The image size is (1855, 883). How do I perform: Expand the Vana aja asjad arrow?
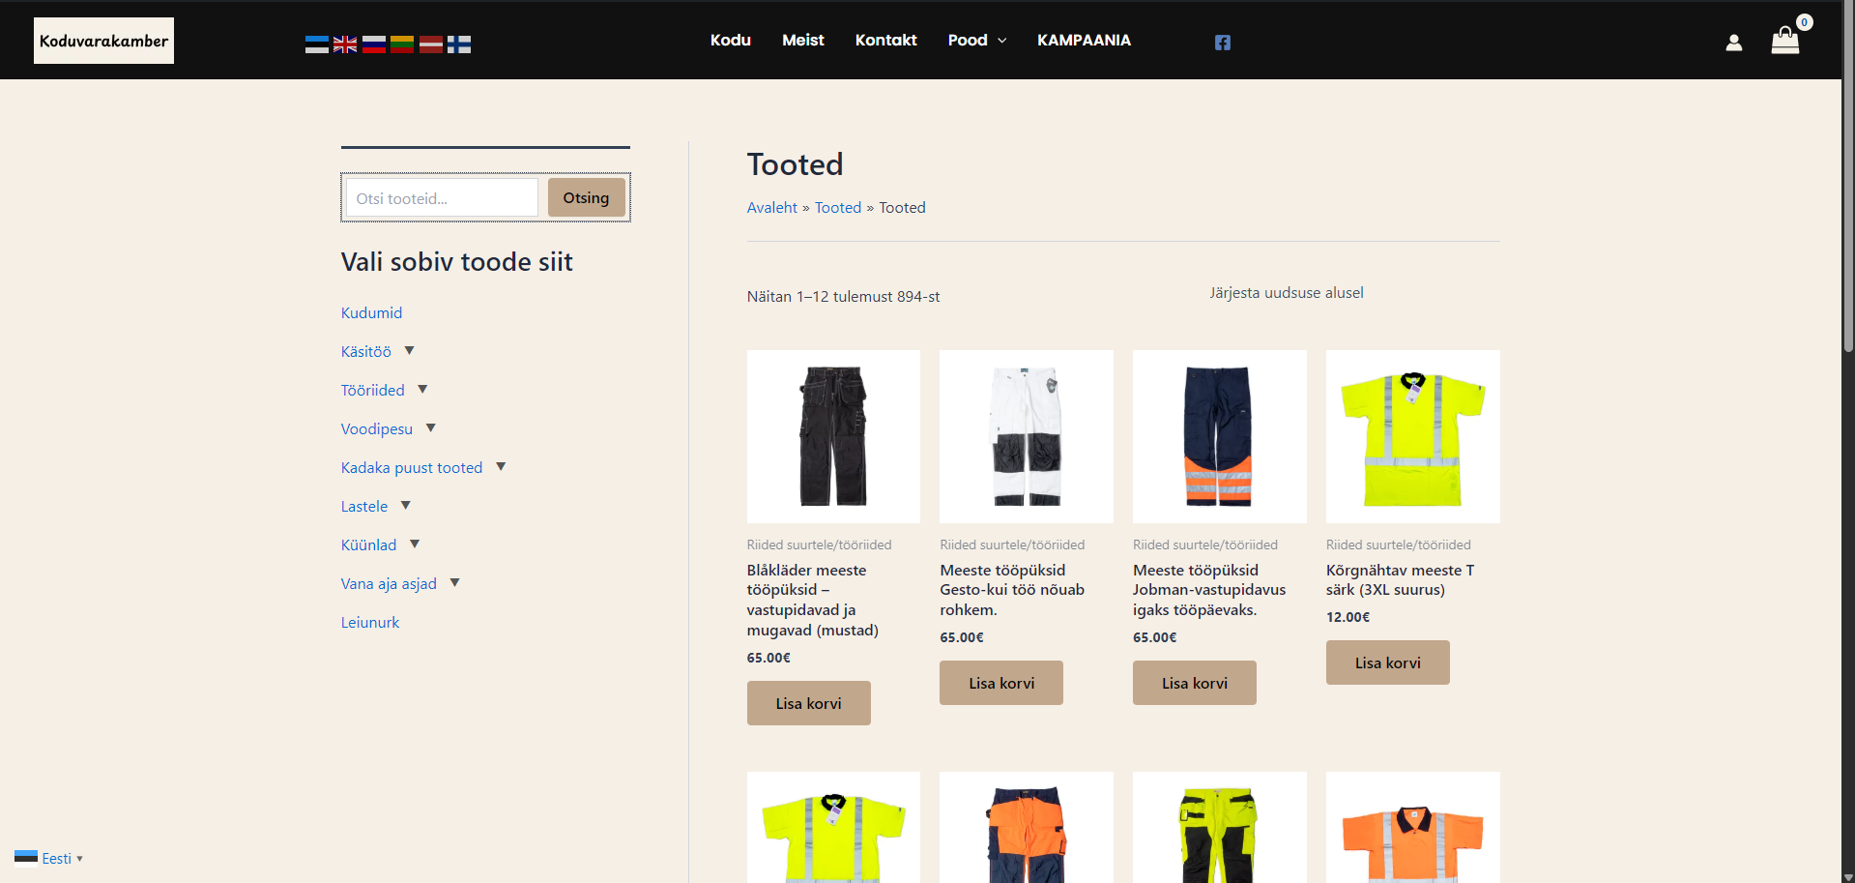[x=455, y=582]
